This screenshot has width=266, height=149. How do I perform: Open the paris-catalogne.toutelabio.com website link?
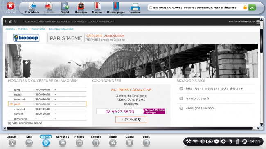214,89
